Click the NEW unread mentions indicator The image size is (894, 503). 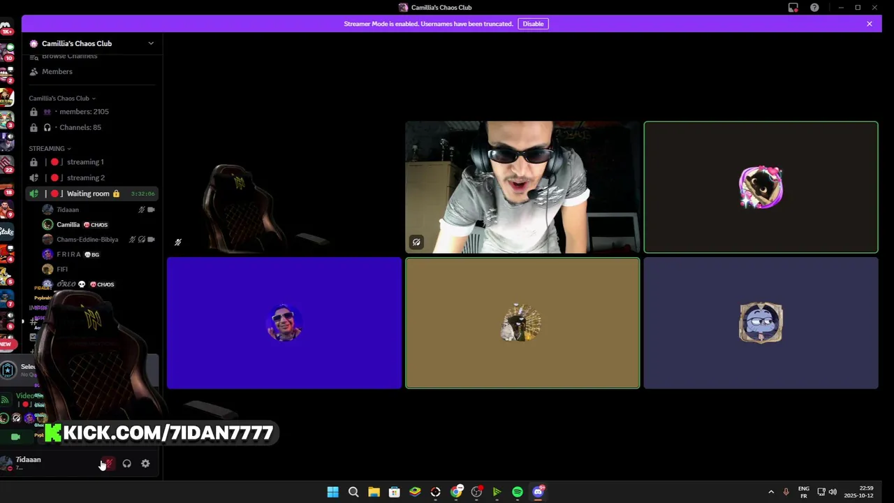7,344
